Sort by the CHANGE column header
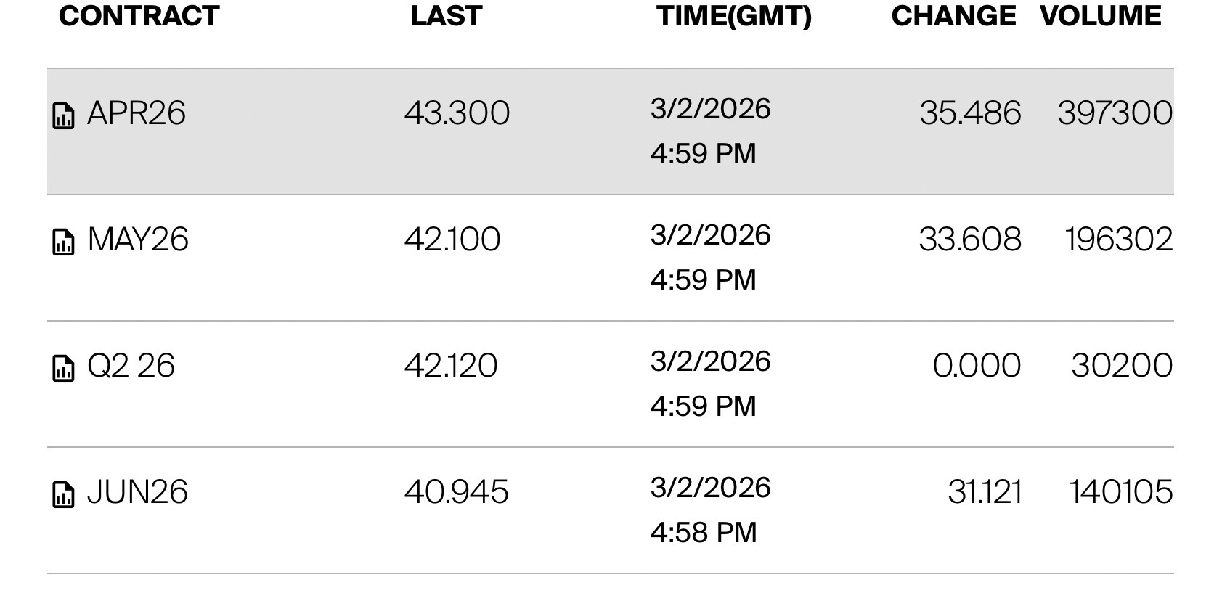The height and width of the screenshot is (601, 1222). pyautogui.click(x=953, y=16)
